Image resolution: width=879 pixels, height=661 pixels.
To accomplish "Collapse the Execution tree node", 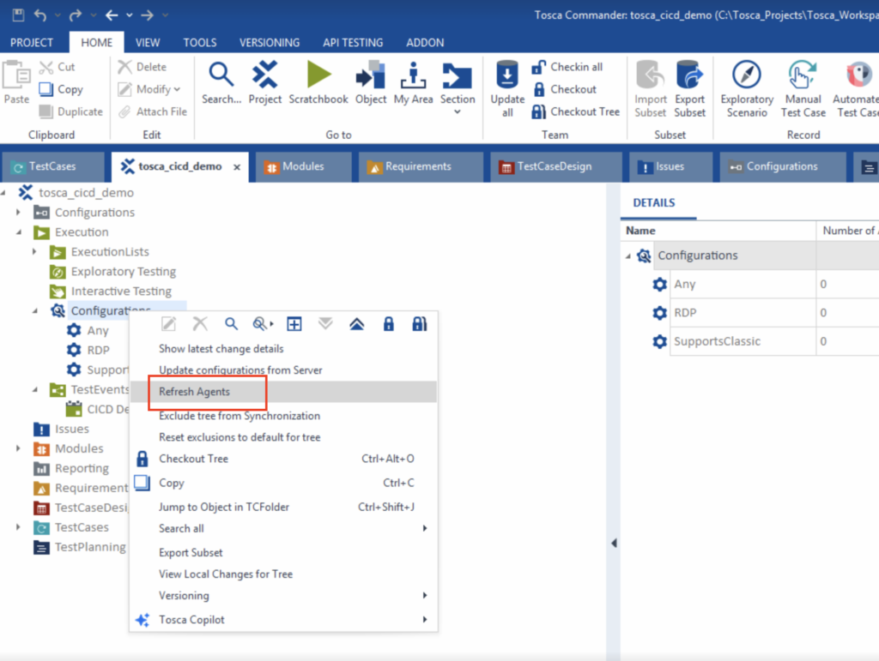I will tap(19, 231).
